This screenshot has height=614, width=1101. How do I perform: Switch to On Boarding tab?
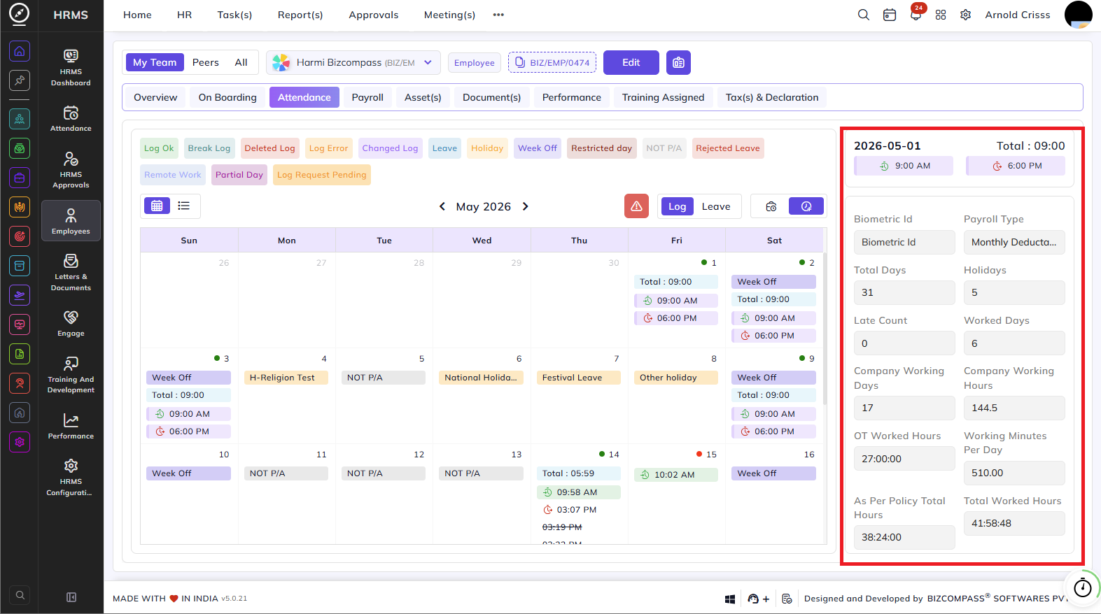[227, 97]
